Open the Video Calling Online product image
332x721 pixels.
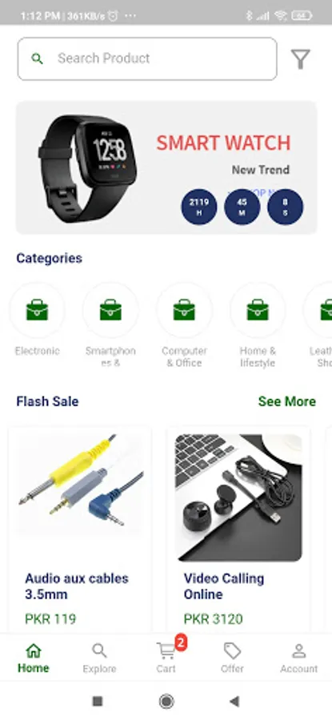pos(238,498)
